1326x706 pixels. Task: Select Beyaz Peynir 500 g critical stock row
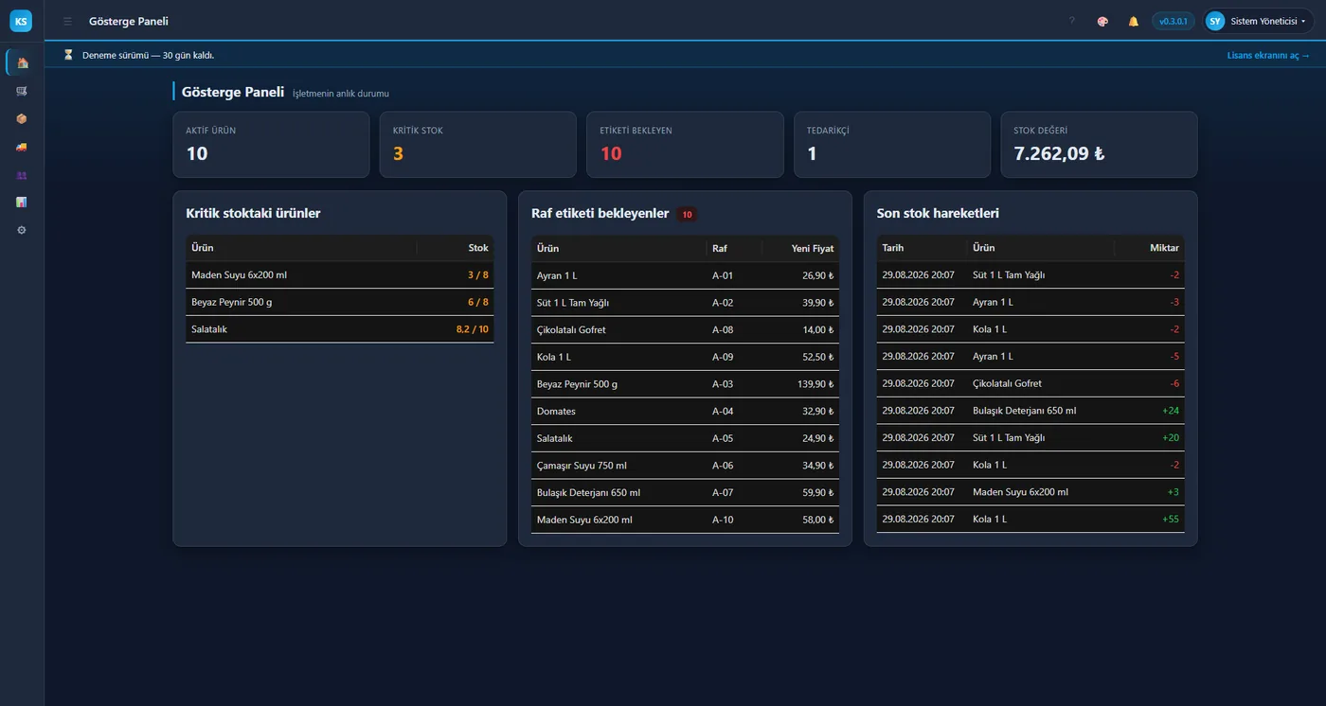pos(340,302)
